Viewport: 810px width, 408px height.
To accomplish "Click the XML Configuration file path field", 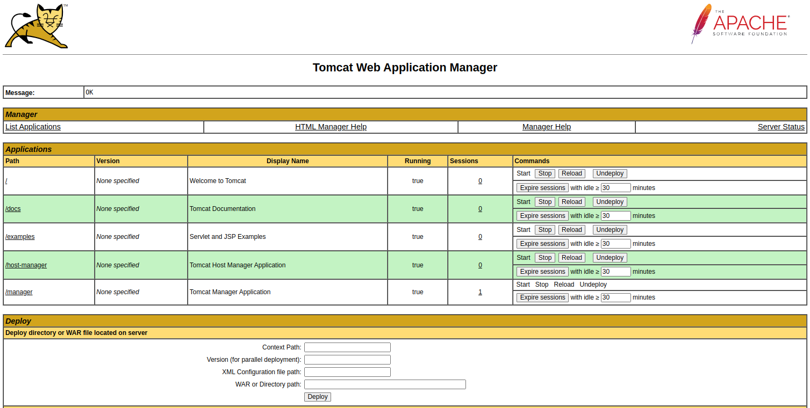I will [x=347, y=372].
